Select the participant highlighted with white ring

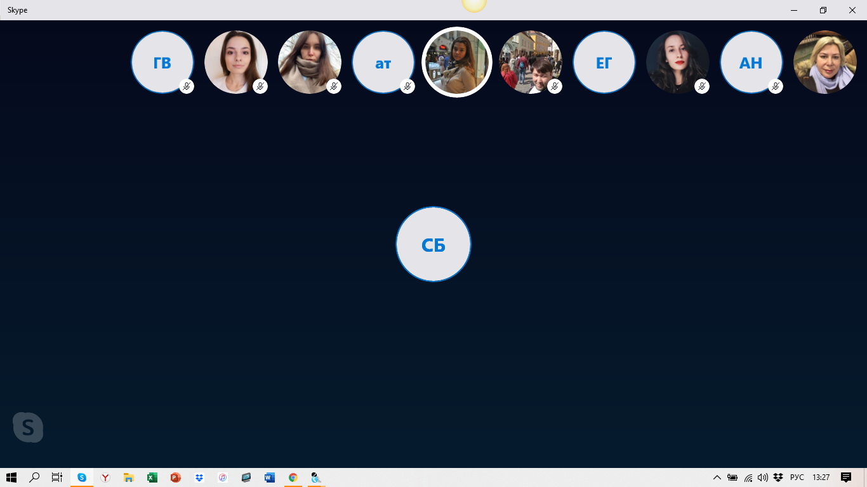tap(457, 62)
